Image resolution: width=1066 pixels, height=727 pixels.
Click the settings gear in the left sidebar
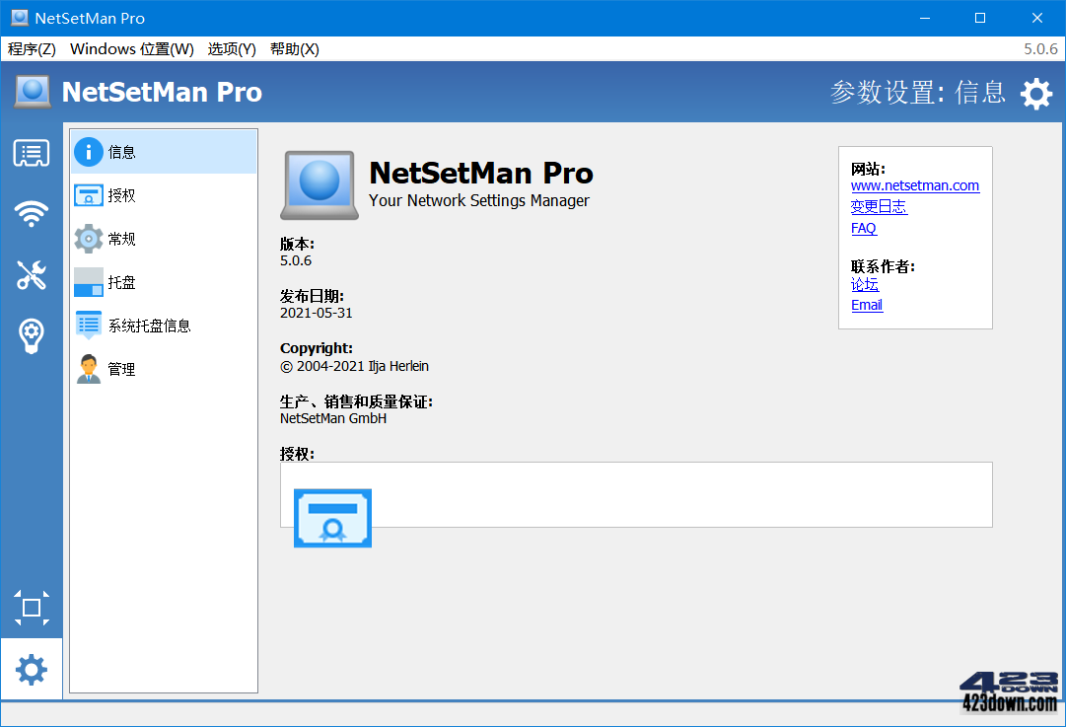(31, 669)
